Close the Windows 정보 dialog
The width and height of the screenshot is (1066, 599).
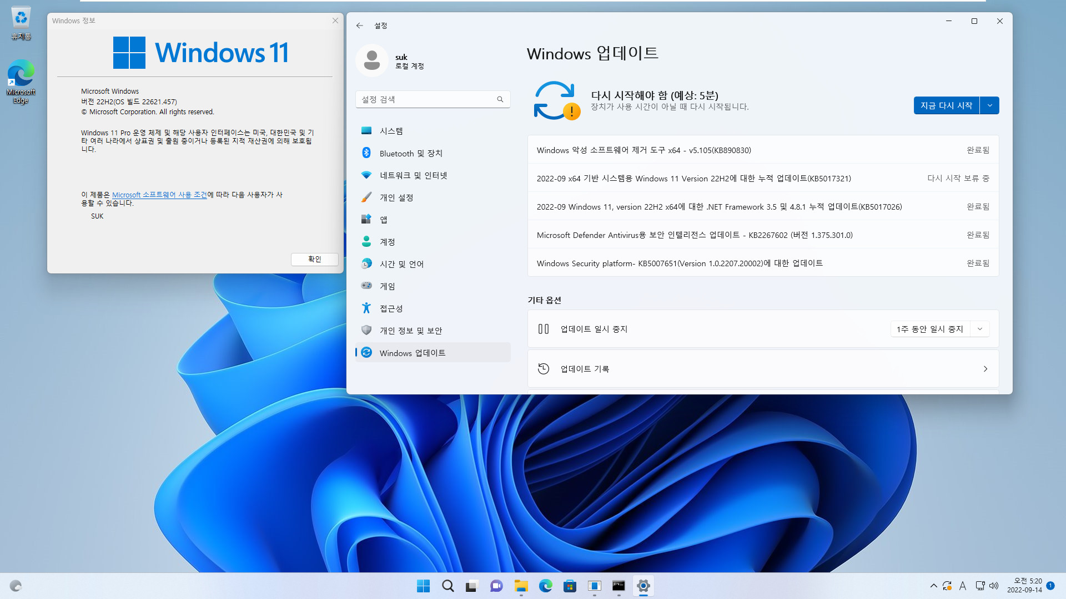[335, 21]
